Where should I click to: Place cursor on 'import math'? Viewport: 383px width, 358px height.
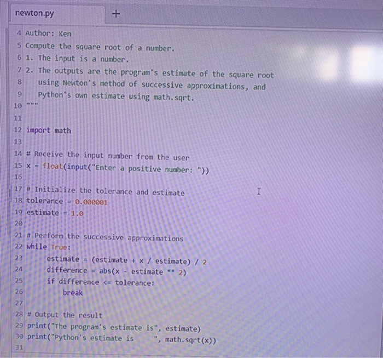click(x=49, y=130)
